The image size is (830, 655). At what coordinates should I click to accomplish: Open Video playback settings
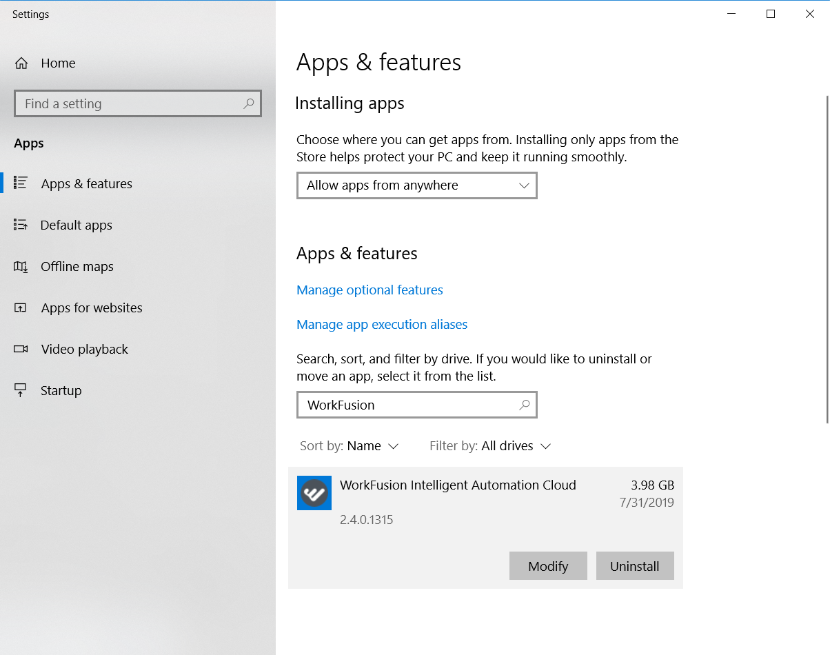(x=85, y=349)
